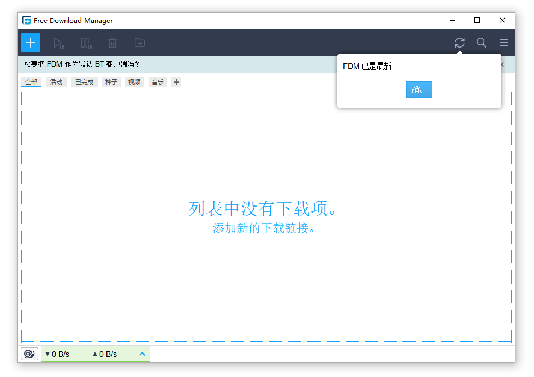534x377 pixels.
Task: Click the check for updates refresh icon
Action: pos(459,42)
